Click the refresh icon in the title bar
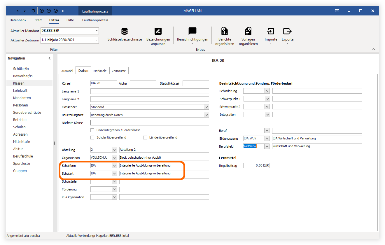 [33, 11]
